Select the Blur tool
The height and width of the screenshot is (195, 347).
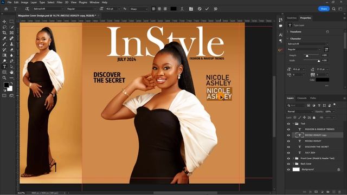click(11, 55)
